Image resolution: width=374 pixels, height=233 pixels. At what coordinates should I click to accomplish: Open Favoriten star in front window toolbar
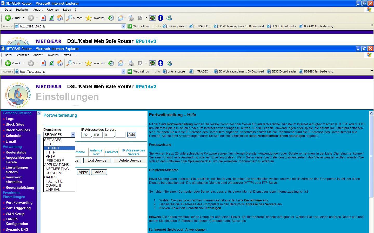pos(95,63)
